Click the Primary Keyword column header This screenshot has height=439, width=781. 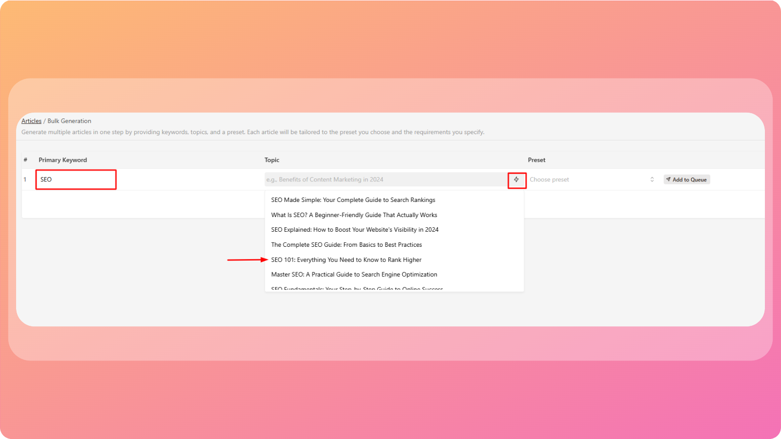[62, 160]
